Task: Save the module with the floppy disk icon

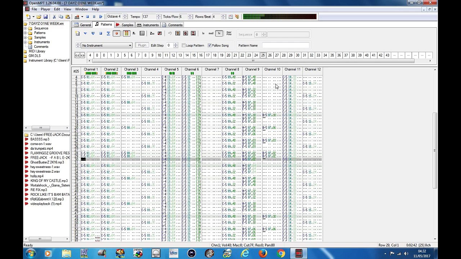Action: click(x=45, y=17)
